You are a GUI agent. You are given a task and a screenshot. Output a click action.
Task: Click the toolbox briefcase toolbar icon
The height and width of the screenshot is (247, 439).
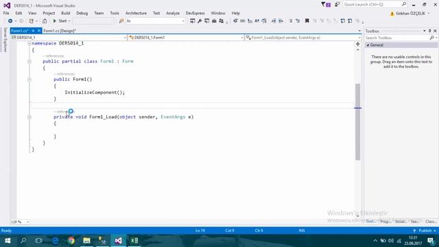(x=214, y=21)
